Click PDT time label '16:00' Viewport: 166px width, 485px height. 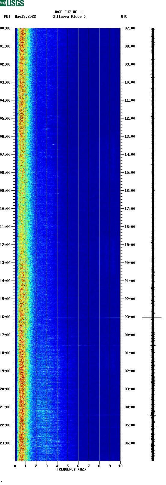(5, 317)
